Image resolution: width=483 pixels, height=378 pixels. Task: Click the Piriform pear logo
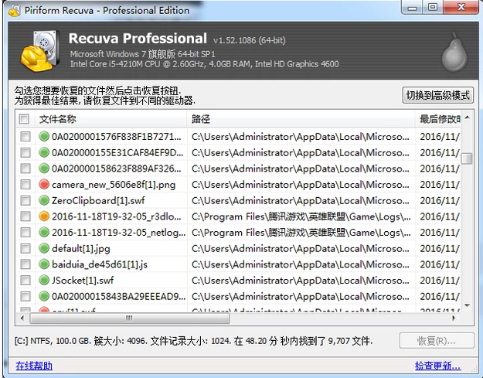point(454,52)
